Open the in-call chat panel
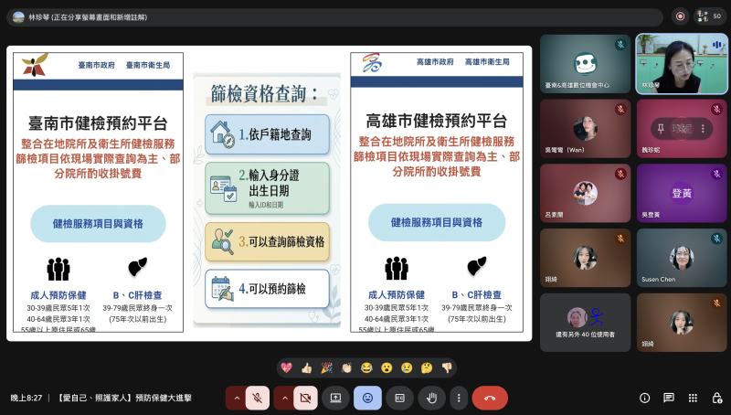The image size is (731, 415). pos(669,398)
